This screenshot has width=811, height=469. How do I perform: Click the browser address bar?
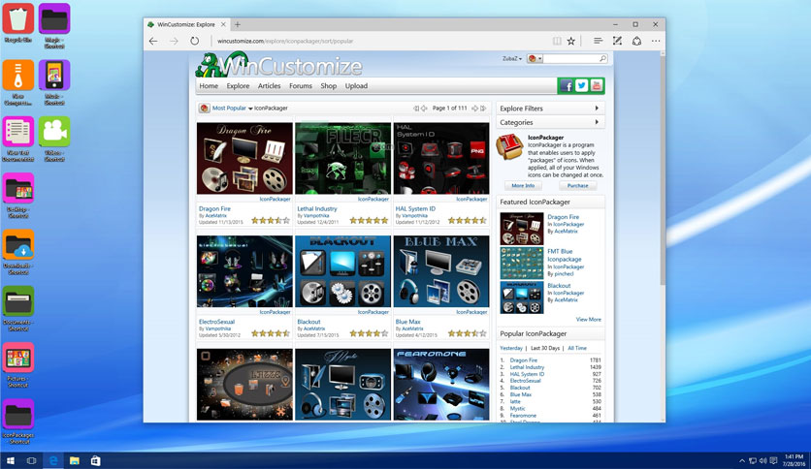pos(380,41)
